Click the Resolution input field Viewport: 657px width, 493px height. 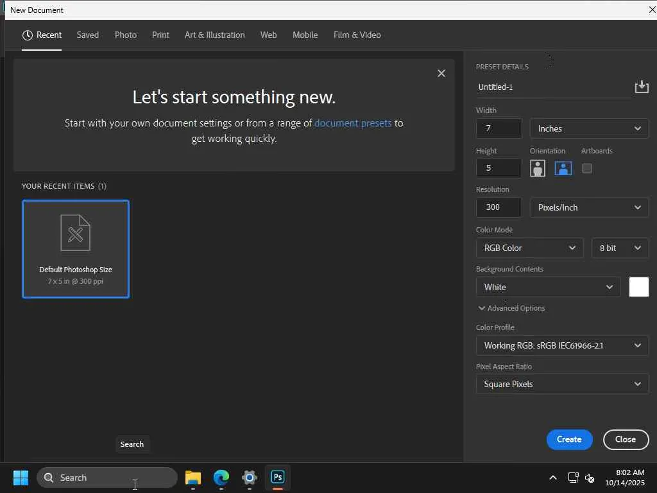click(499, 207)
